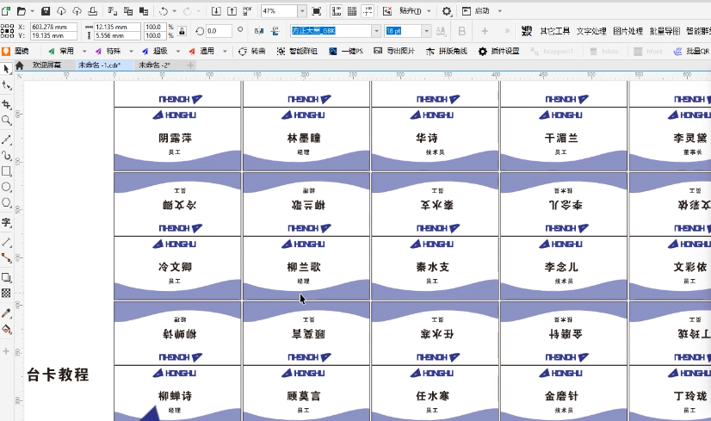Select the Eyedropper tool
711x421 pixels.
click(6, 313)
